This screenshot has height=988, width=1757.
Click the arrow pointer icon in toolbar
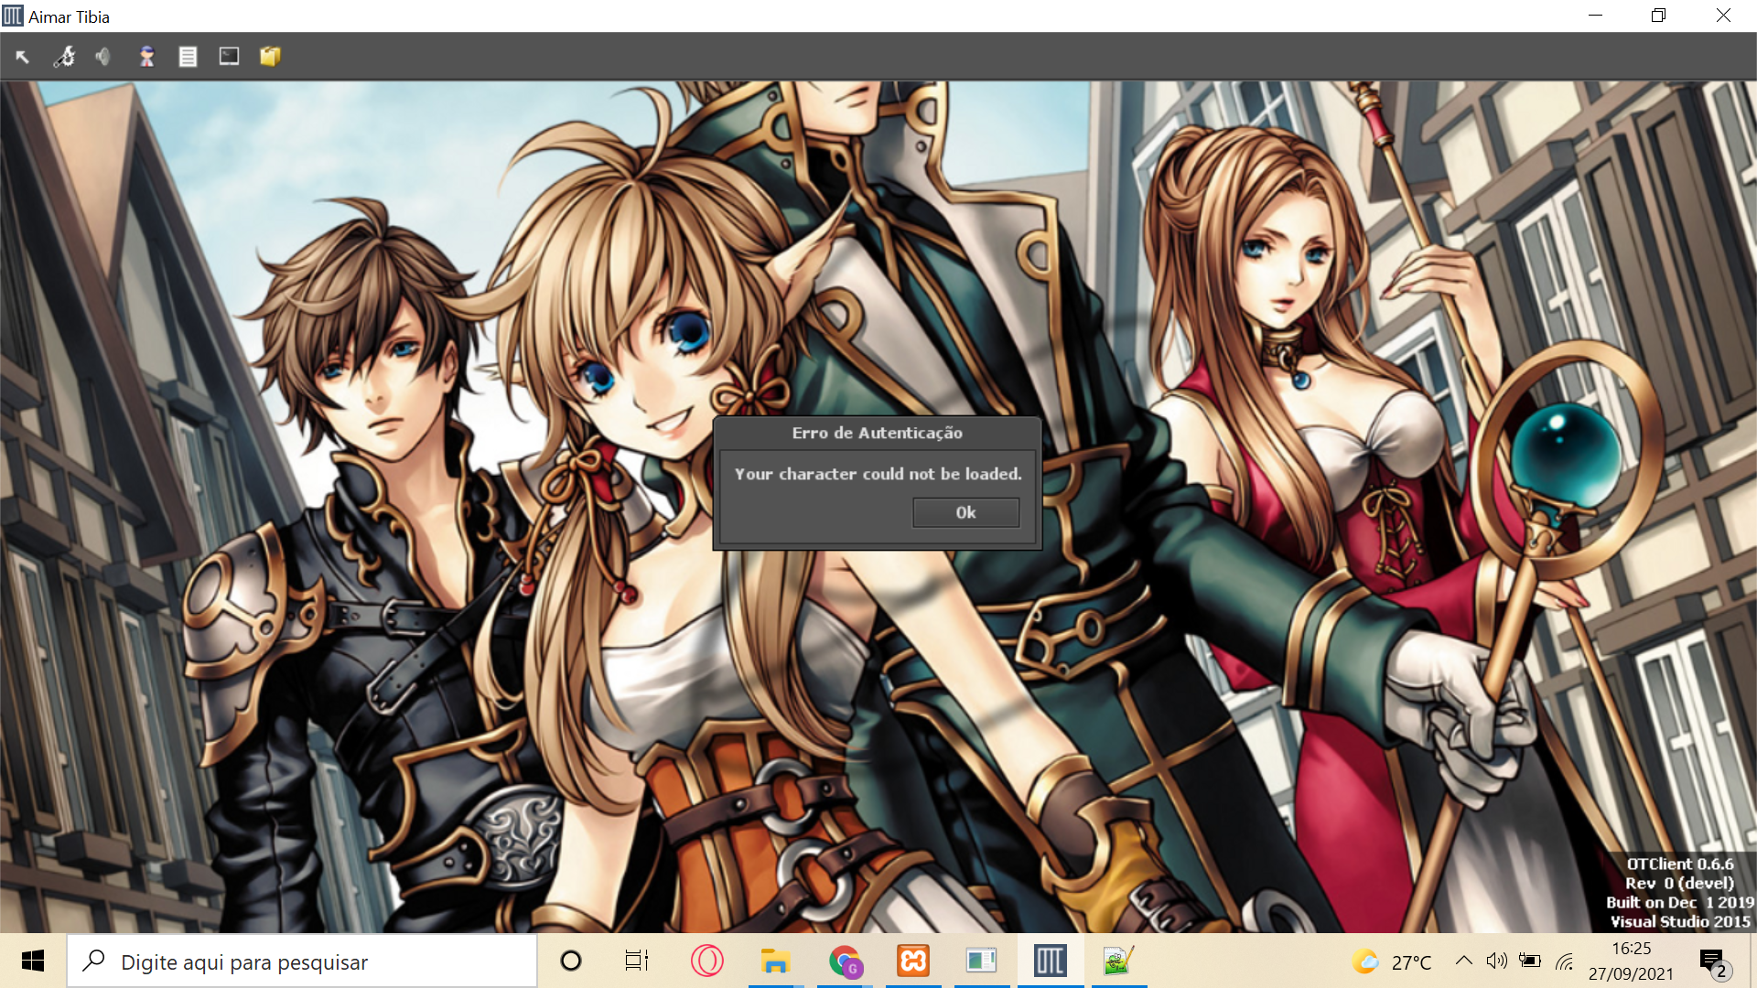click(23, 57)
